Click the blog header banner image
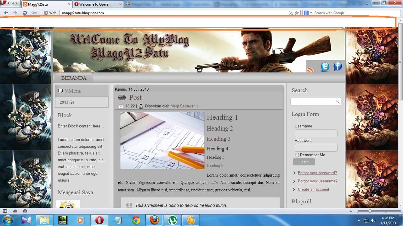403x226 pixels. [198, 50]
